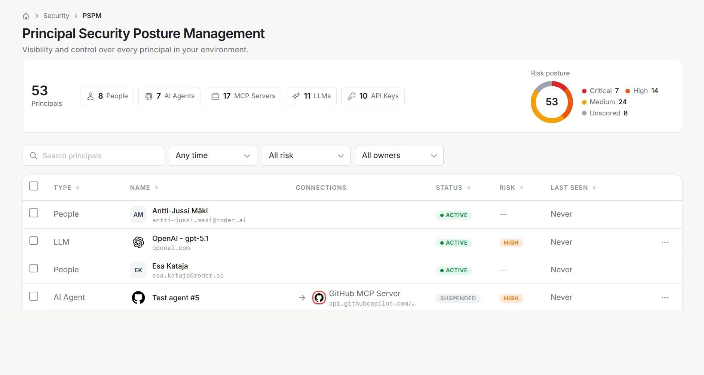Click the openai.com domain text
The width and height of the screenshot is (704, 375).
pyautogui.click(x=171, y=248)
